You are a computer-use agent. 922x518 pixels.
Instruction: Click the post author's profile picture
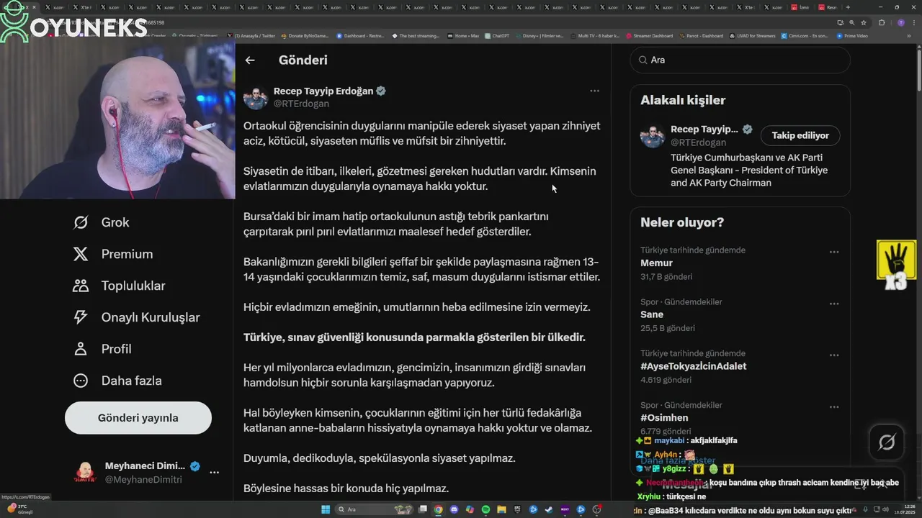[256, 97]
